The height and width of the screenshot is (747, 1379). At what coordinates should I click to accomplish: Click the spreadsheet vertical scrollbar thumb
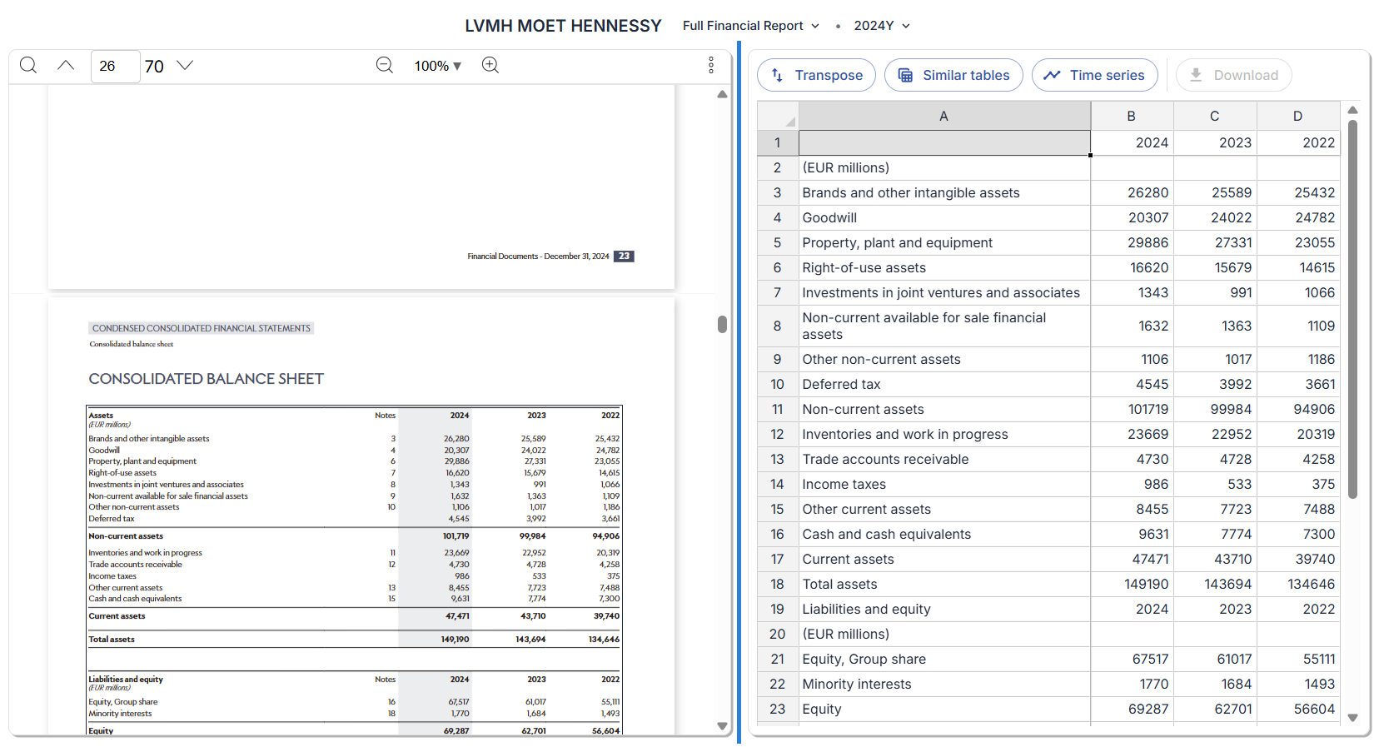1352,309
